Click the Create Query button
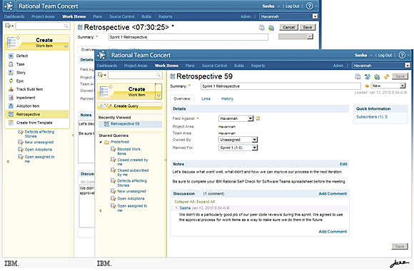414x271 pixels. (130, 106)
